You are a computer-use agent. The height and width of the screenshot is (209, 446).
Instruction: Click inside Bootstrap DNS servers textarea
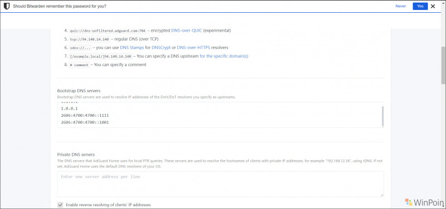click(220, 115)
